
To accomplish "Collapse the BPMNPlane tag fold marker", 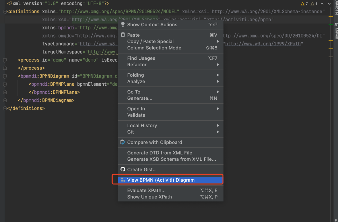I will pos(5,84).
